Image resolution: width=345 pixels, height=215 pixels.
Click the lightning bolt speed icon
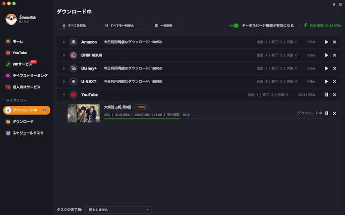[306, 26]
